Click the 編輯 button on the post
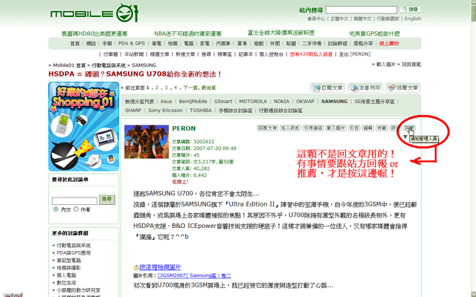 click(x=368, y=128)
